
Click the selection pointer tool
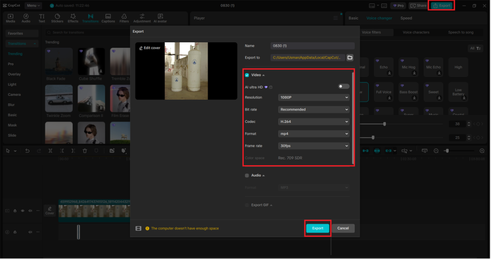pyautogui.click(x=8, y=151)
